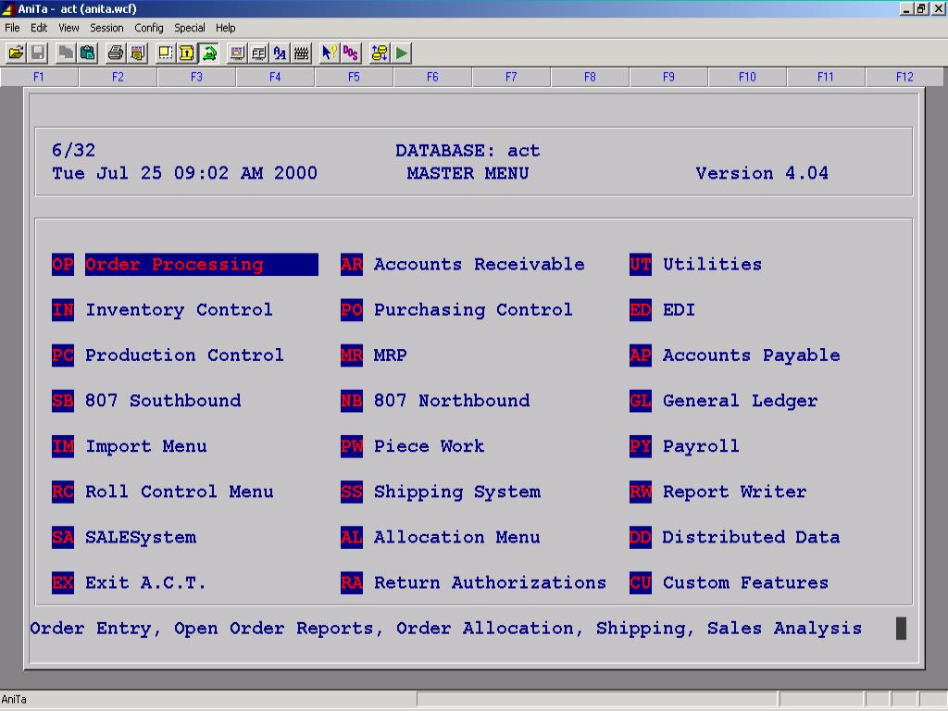The height and width of the screenshot is (711, 948).
Task: Select 807 Southbound menu entry
Action: pos(146,401)
